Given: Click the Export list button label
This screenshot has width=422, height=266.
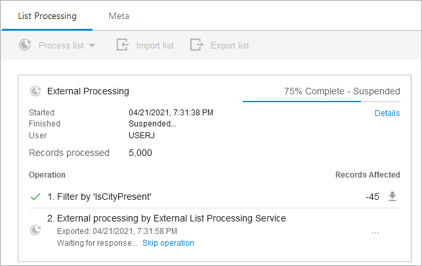Looking at the screenshot, I should [x=230, y=46].
